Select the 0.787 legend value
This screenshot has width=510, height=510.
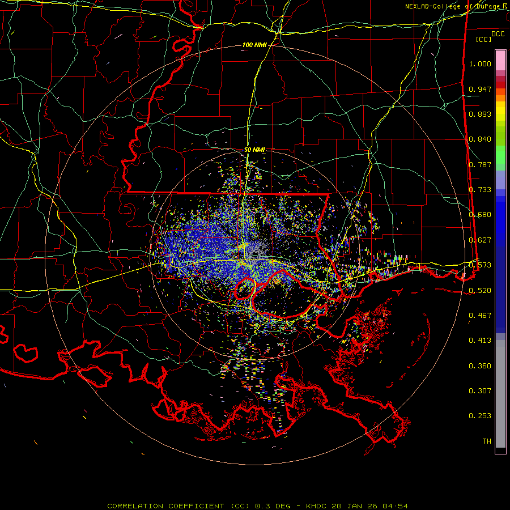[480, 164]
